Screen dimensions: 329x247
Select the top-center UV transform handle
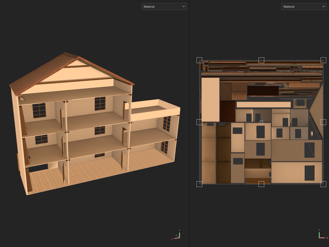click(x=261, y=60)
